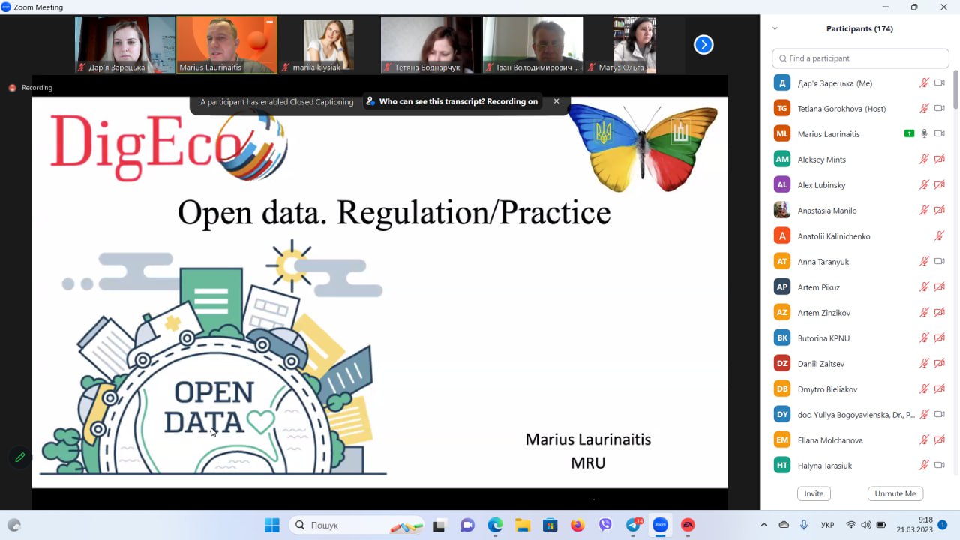
Task: Show hidden system tray icons
Action: coord(763,525)
